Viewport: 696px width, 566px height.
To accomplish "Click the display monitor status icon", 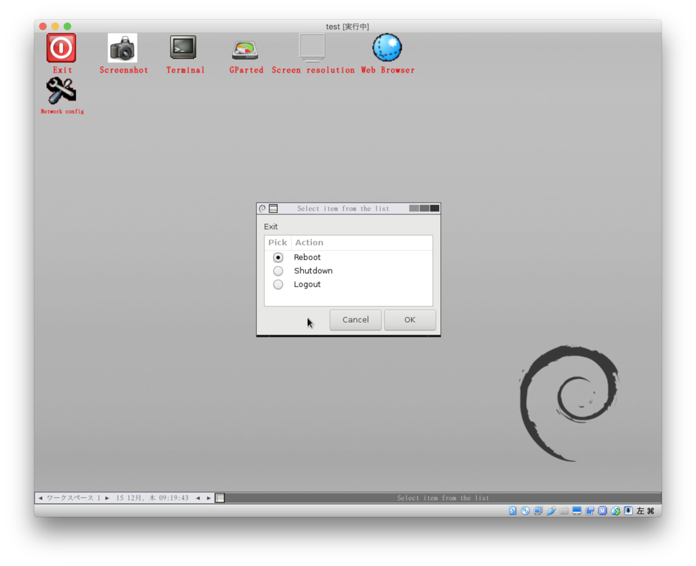I will pos(577,511).
